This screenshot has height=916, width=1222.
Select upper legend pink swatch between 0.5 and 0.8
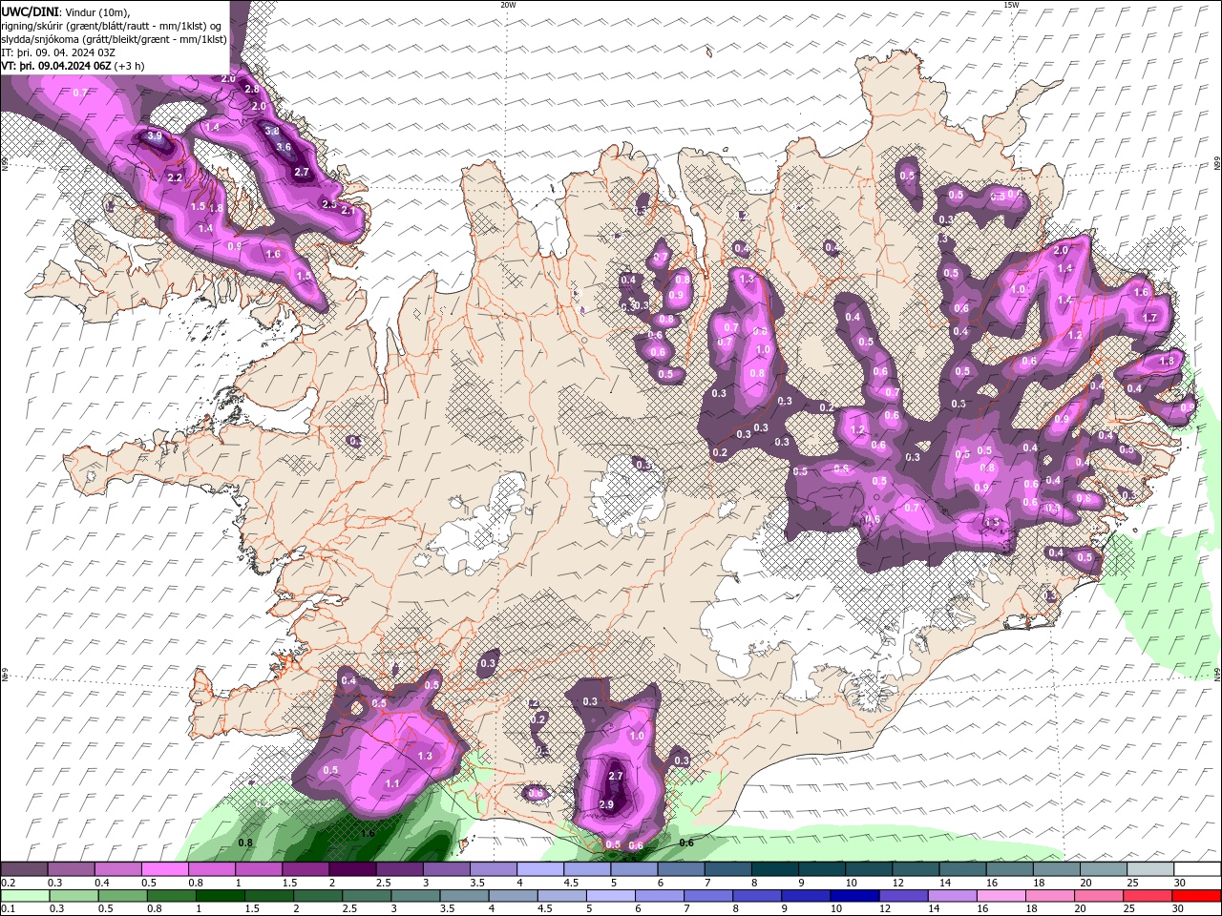(x=165, y=869)
